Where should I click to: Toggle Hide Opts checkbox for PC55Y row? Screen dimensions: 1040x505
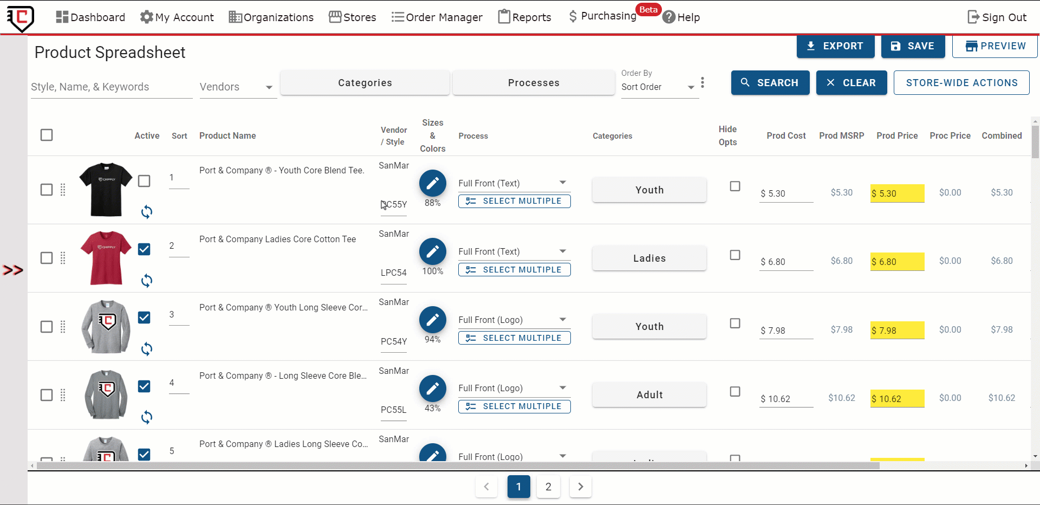click(735, 186)
